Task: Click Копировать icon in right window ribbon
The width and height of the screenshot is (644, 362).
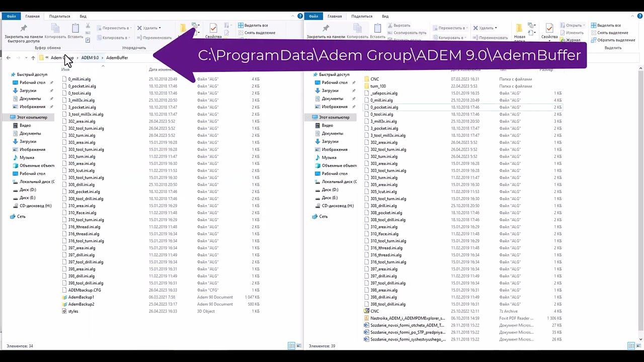Action: pyautogui.click(x=357, y=31)
